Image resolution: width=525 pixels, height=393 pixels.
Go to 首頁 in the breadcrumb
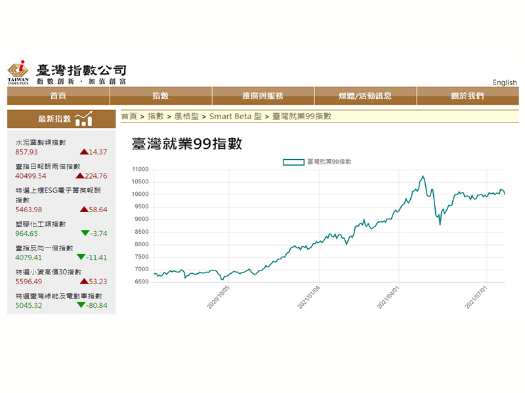[x=129, y=117]
